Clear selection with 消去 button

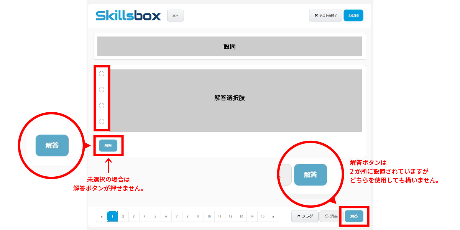331,216
